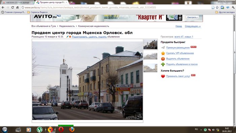Click the 'Назад' link
Screen dimensions: 236x133
click(x=179, y=26)
